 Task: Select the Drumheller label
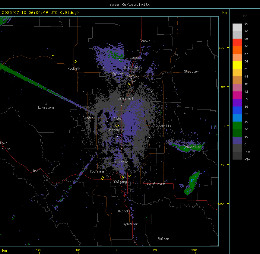pos(192,147)
